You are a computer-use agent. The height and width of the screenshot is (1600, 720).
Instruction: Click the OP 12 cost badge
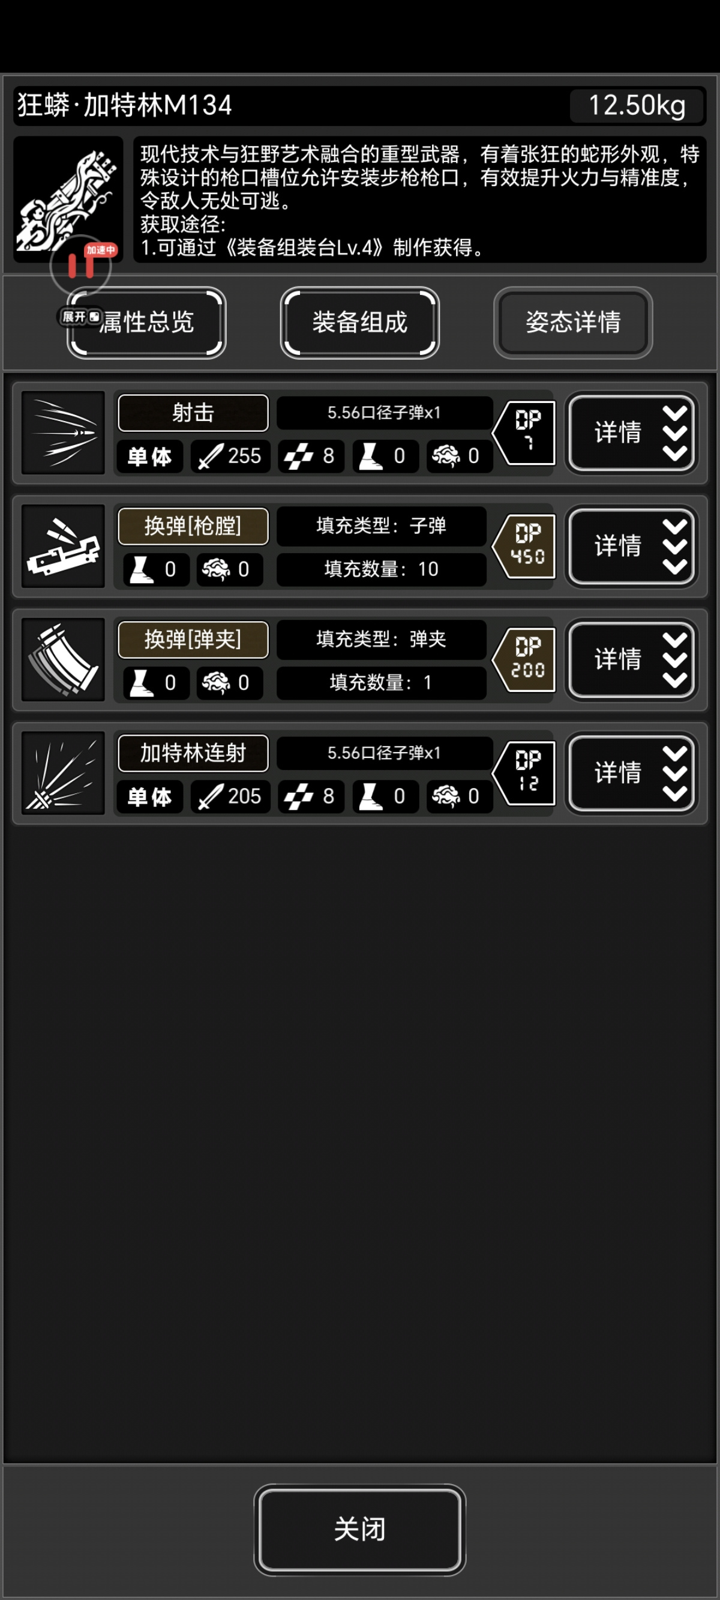pos(524,774)
